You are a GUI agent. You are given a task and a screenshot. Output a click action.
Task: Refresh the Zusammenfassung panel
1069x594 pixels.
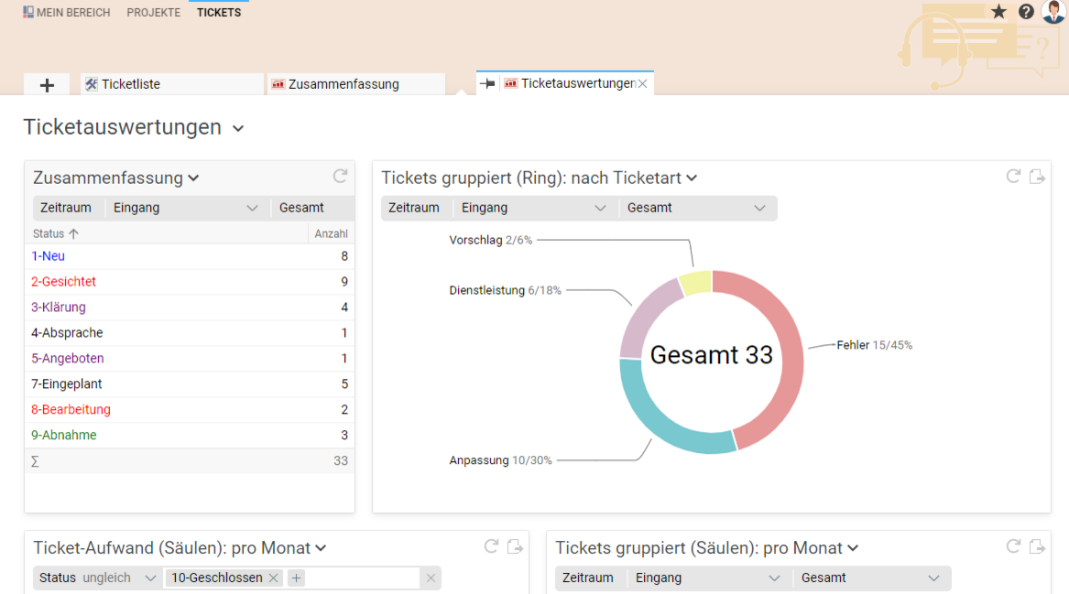(x=340, y=176)
